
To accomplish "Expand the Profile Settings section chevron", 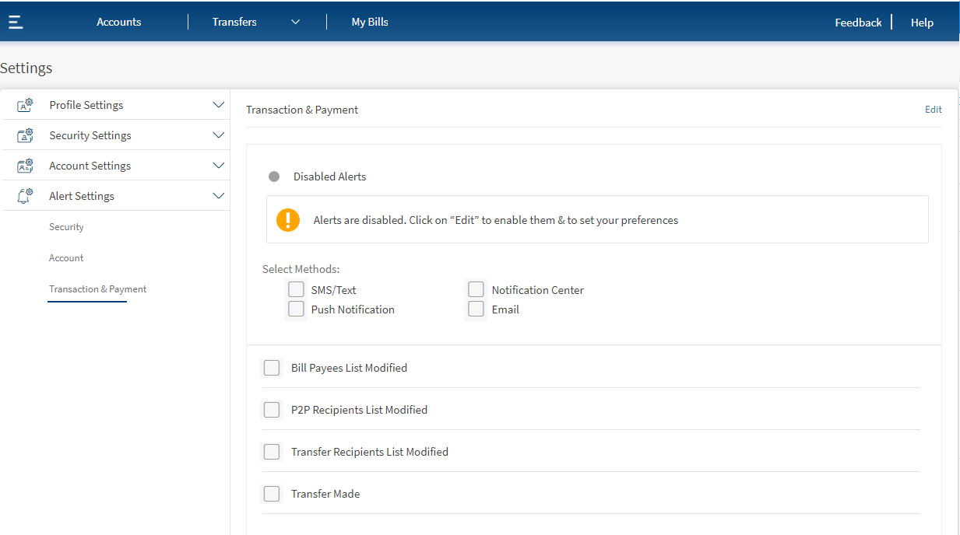I will click(x=218, y=105).
